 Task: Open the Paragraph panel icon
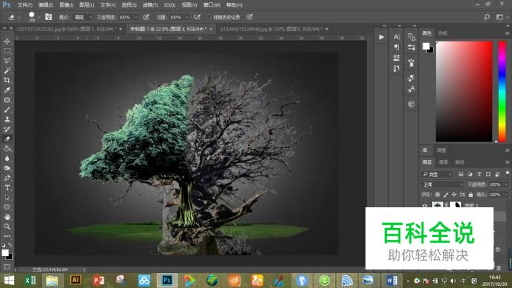(x=397, y=47)
